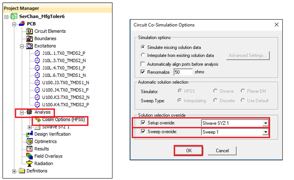Open the Optimetrics icon

(x=30, y=142)
